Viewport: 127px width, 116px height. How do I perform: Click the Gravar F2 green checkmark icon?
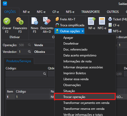pos(7,21)
